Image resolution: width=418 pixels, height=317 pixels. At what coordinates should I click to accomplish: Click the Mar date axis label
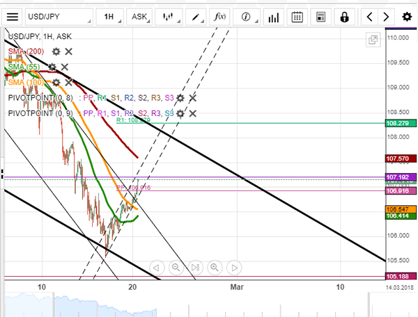237,287
